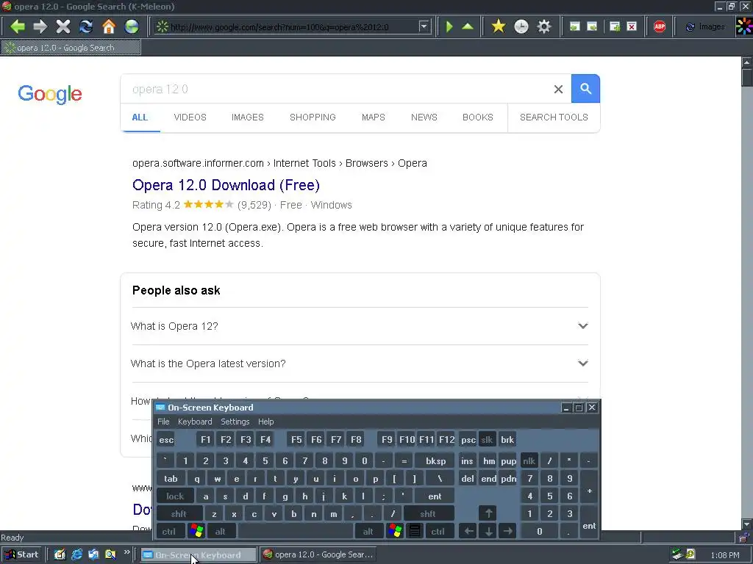This screenshot has height=564, width=753.
Task: Close current tab with red X window icon
Action: tap(632, 26)
